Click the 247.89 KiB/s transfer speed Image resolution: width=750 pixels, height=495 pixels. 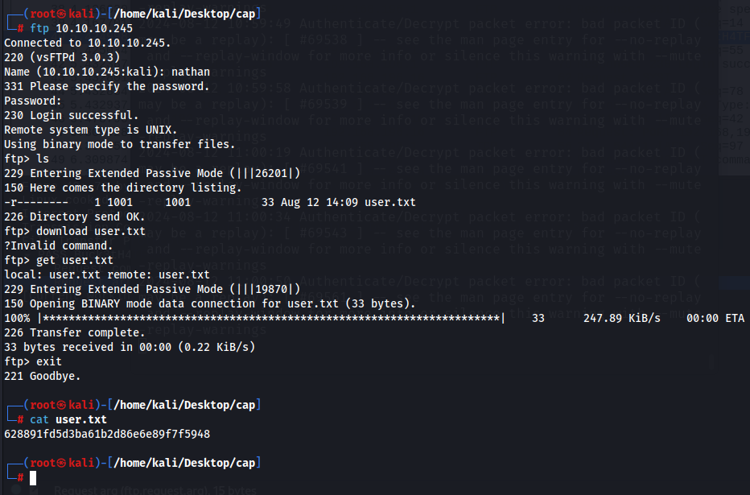coord(622,319)
